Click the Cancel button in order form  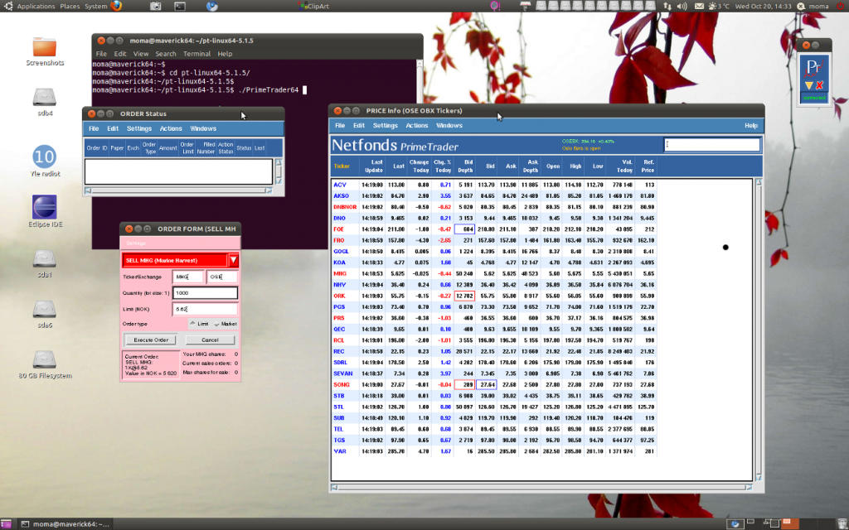tap(210, 340)
